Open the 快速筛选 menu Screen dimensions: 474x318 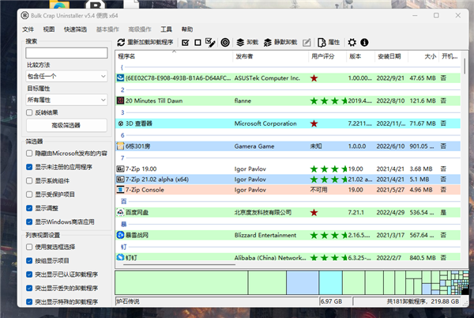[x=75, y=29]
